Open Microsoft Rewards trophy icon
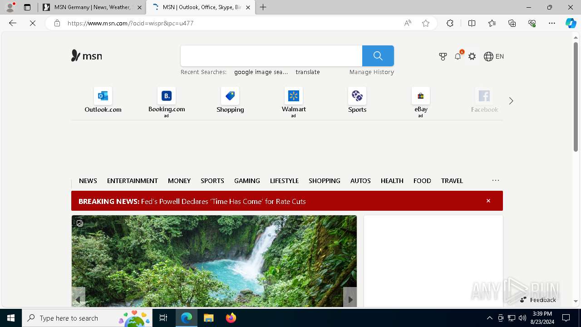The width and height of the screenshot is (581, 327). (x=443, y=56)
